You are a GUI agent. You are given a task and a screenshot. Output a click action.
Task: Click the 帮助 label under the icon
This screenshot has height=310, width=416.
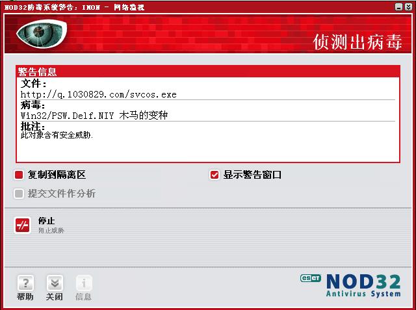[x=25, y=296]
